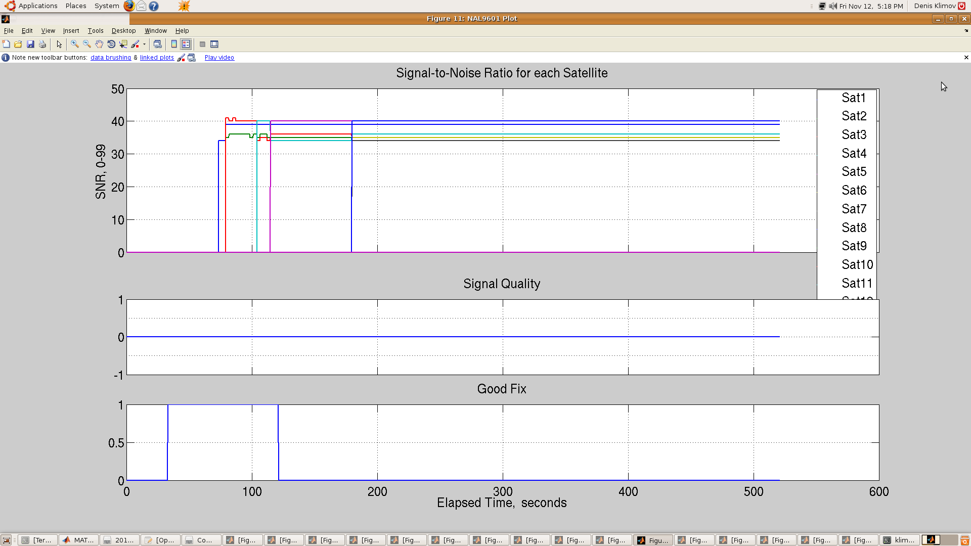Click the 'Signal Quality' subplot title

502,284
